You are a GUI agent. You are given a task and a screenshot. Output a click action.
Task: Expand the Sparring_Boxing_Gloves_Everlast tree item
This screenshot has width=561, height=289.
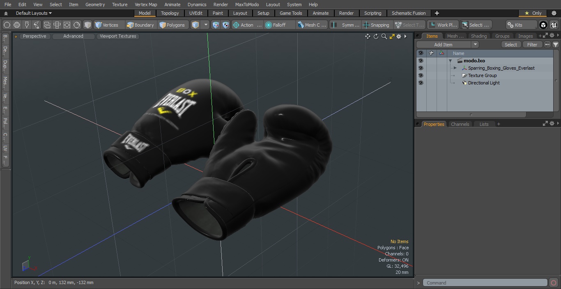tap(455, 68)
